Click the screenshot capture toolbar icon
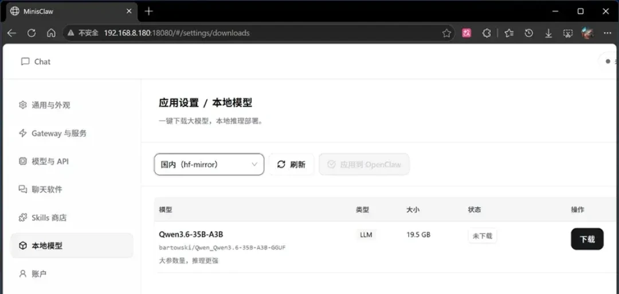 [567, 34]
